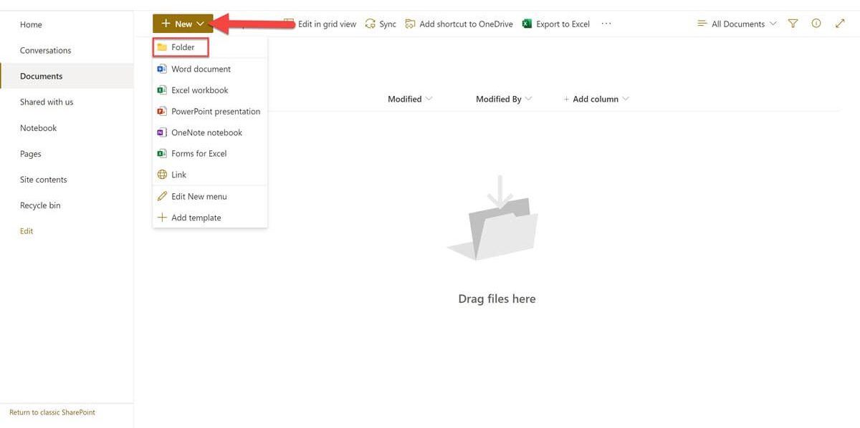
Task: Create a new Excel workbook
Action: point(199,89)
